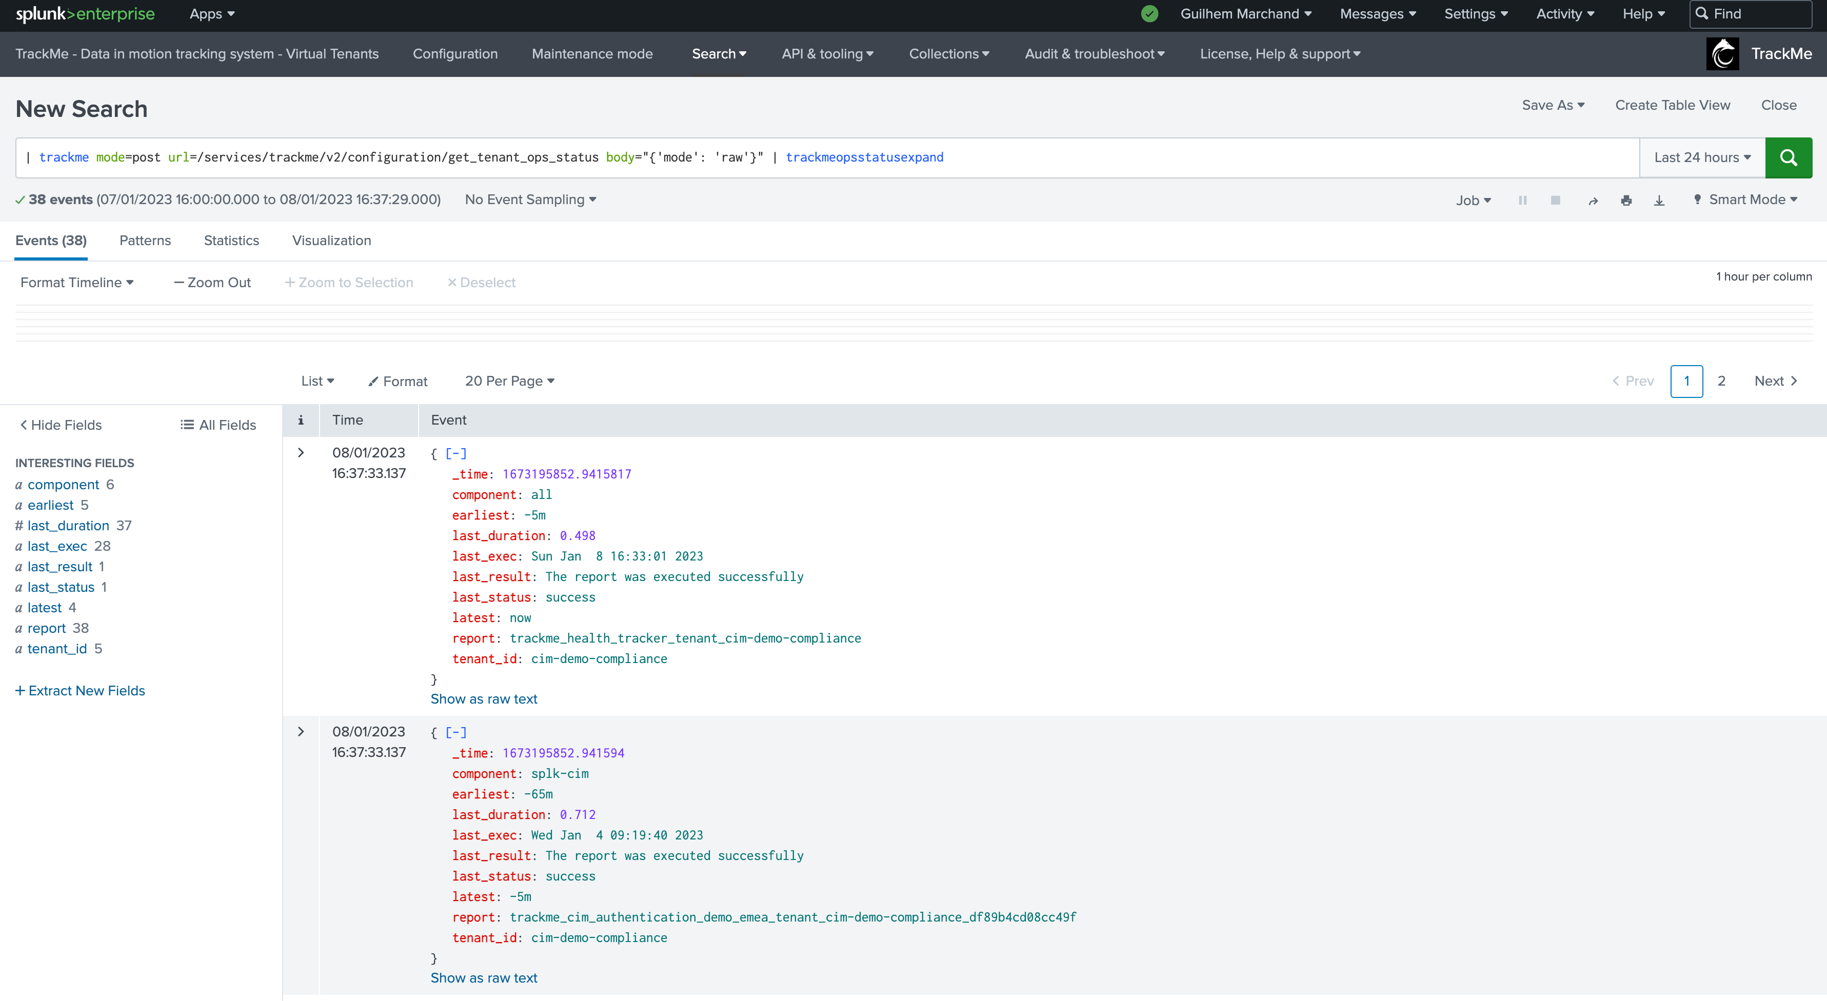
Task: Select the Events (38) tab
Action: coord(51,241)
